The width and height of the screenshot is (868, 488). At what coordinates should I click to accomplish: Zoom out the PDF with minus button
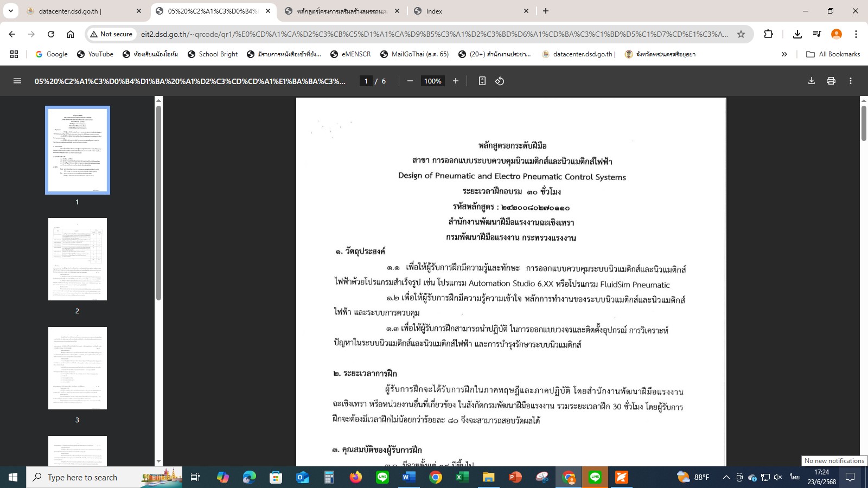pos(410,81)
